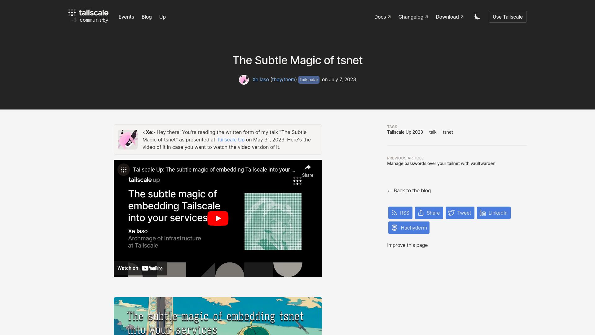
Task: Open Events in the navigation
Action: click(126, 17)
